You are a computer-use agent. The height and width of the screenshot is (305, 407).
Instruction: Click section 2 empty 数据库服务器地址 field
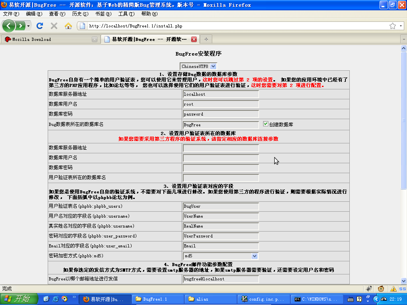pos(221,148)
